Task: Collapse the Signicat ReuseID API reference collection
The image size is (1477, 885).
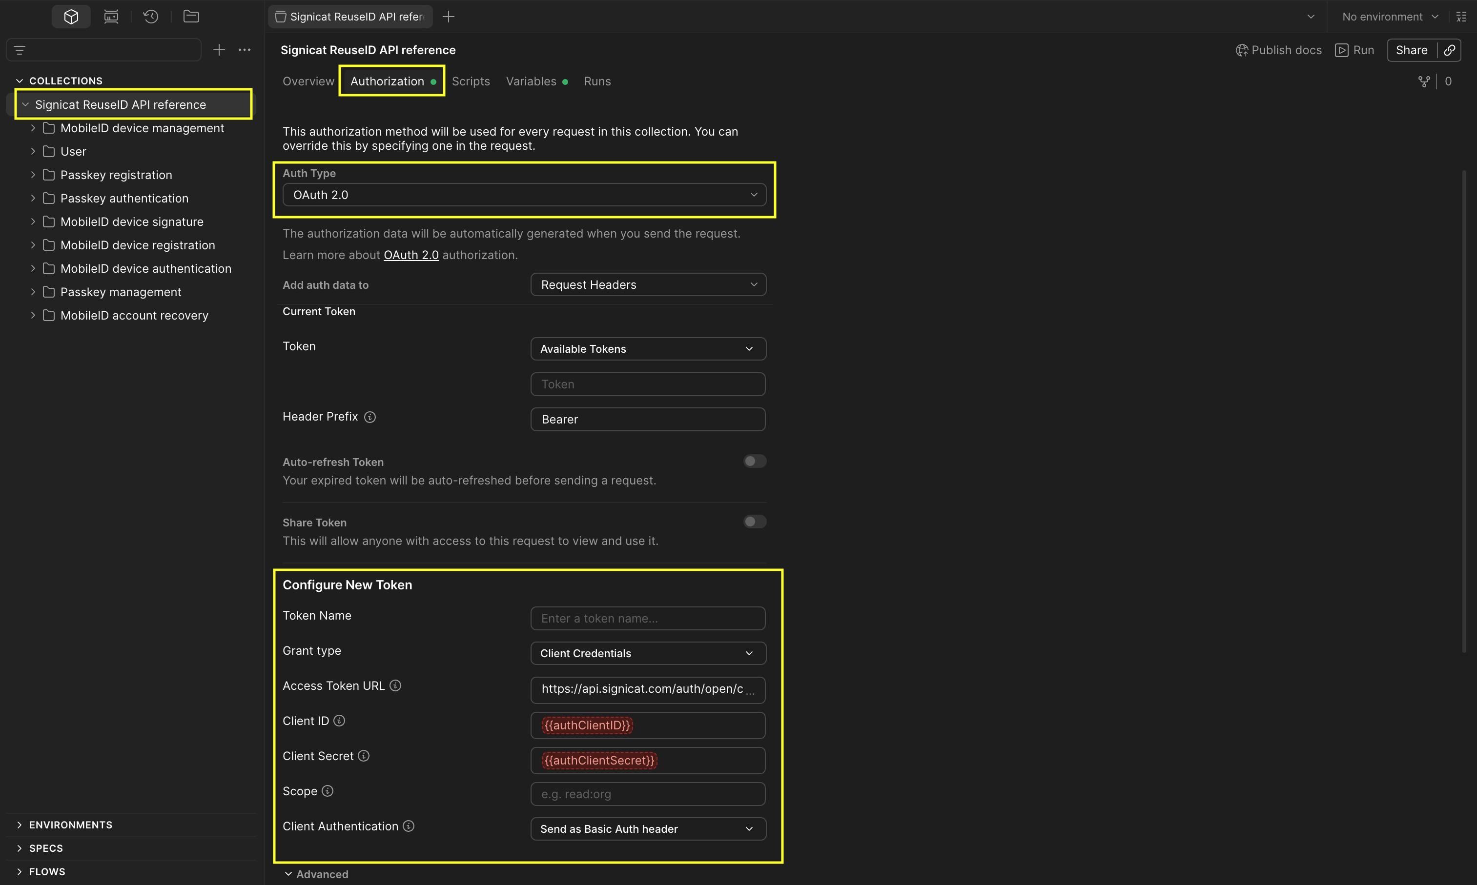Action: (x=25, y=105)
